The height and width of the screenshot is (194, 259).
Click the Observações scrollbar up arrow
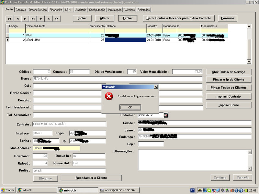coord(250,152)
